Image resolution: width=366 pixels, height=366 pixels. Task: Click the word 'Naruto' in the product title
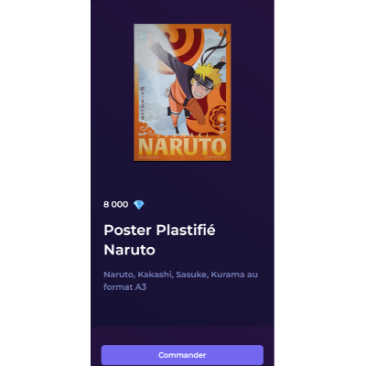click(x=129, y=250)
